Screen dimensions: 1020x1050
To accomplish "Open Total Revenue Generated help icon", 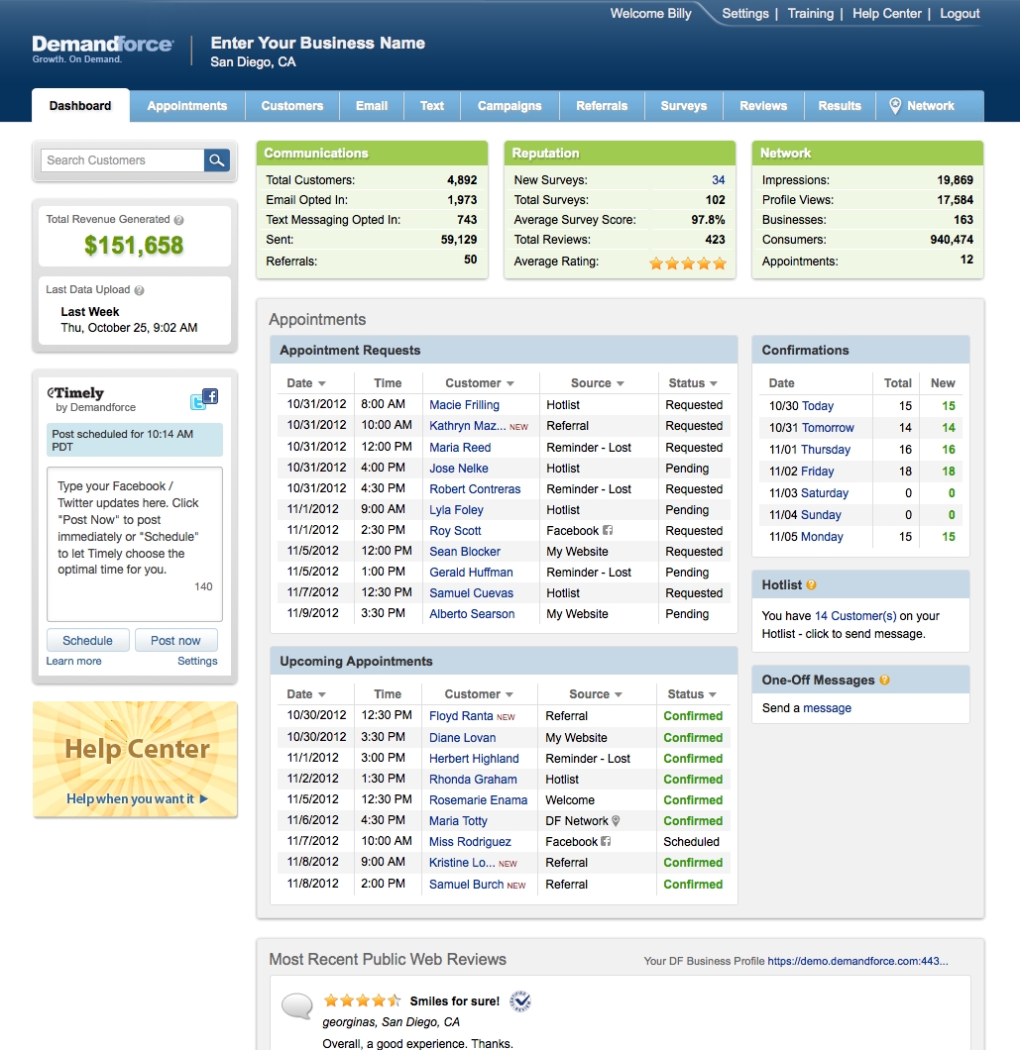I will (179, 220).
